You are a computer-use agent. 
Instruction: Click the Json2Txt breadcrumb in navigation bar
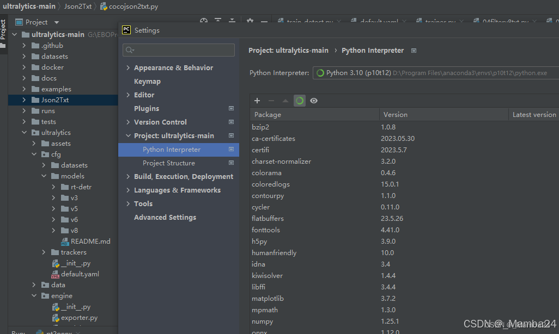78,7
